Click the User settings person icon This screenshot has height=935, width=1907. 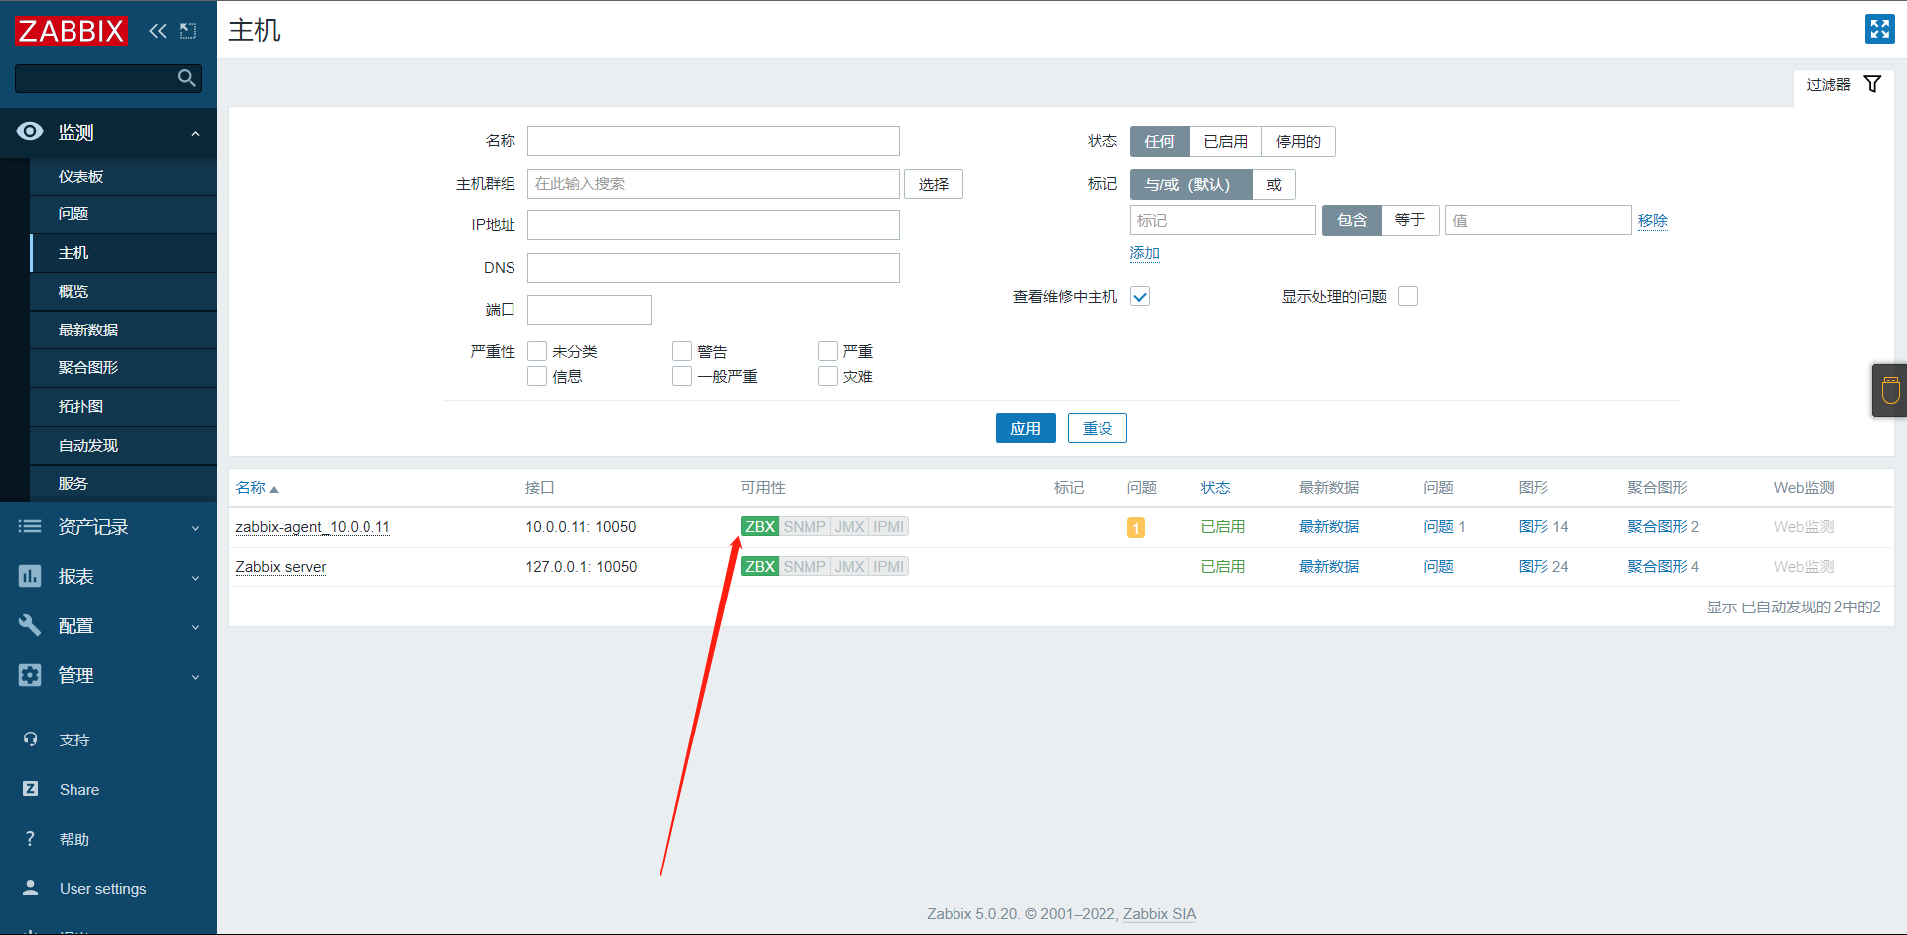pos(31,888)
